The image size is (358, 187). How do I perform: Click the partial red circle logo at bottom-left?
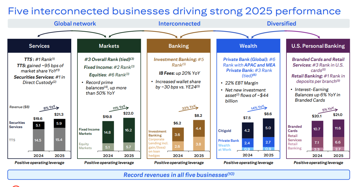point(16,186)
